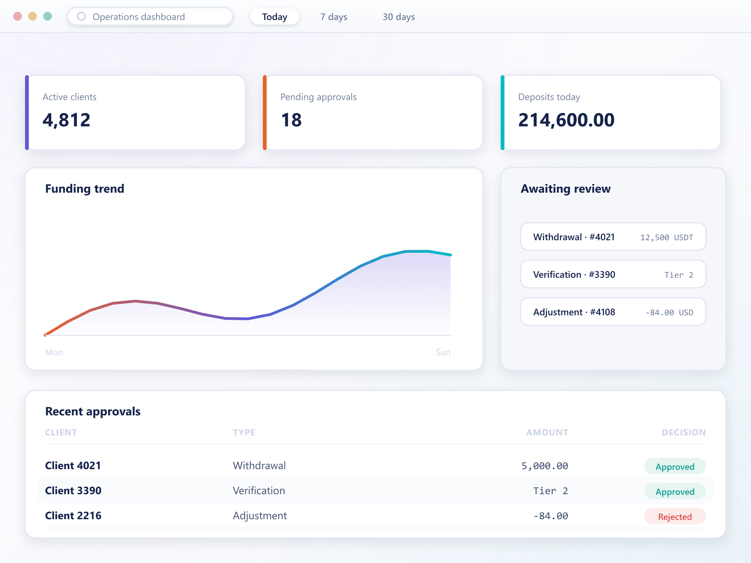Click the Awaiting review heading
The image size is (751, 563).
point(565,189)
